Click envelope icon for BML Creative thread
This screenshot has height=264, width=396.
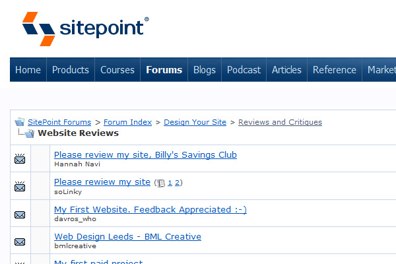click(x=20, y=242)
